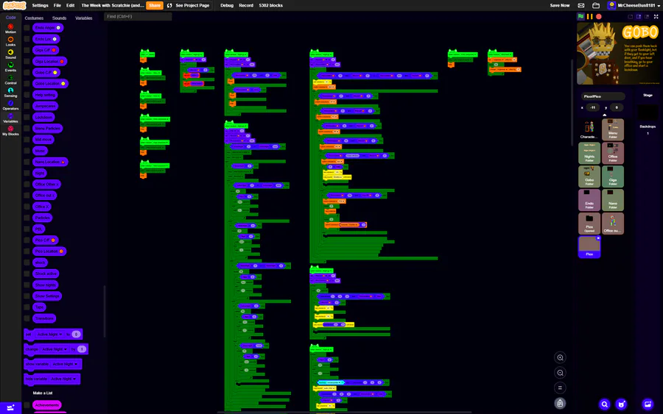Open variable dropdown in set block
663x414 pixels.
pos(49,335)
